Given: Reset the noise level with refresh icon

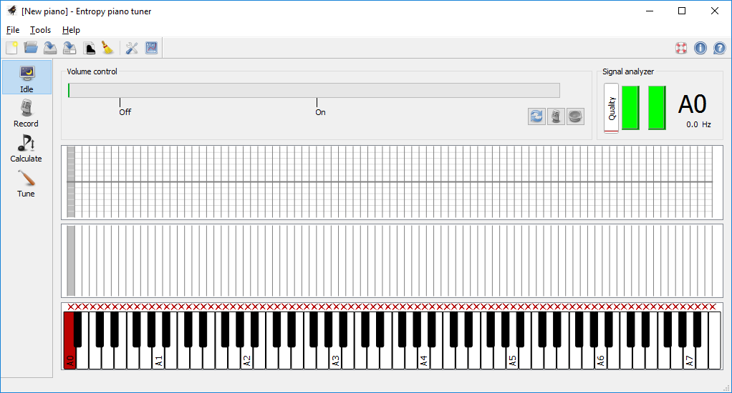Looking at the screenshot, I should point(537,116).
